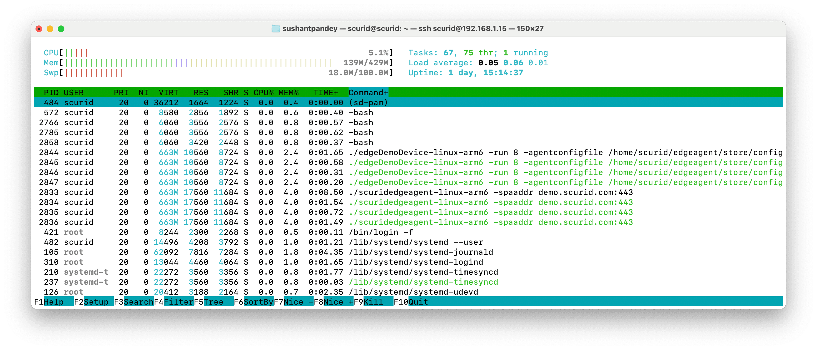Sort by MEM% column header
This screenshot has height=350, width=817.
point(288,92)
